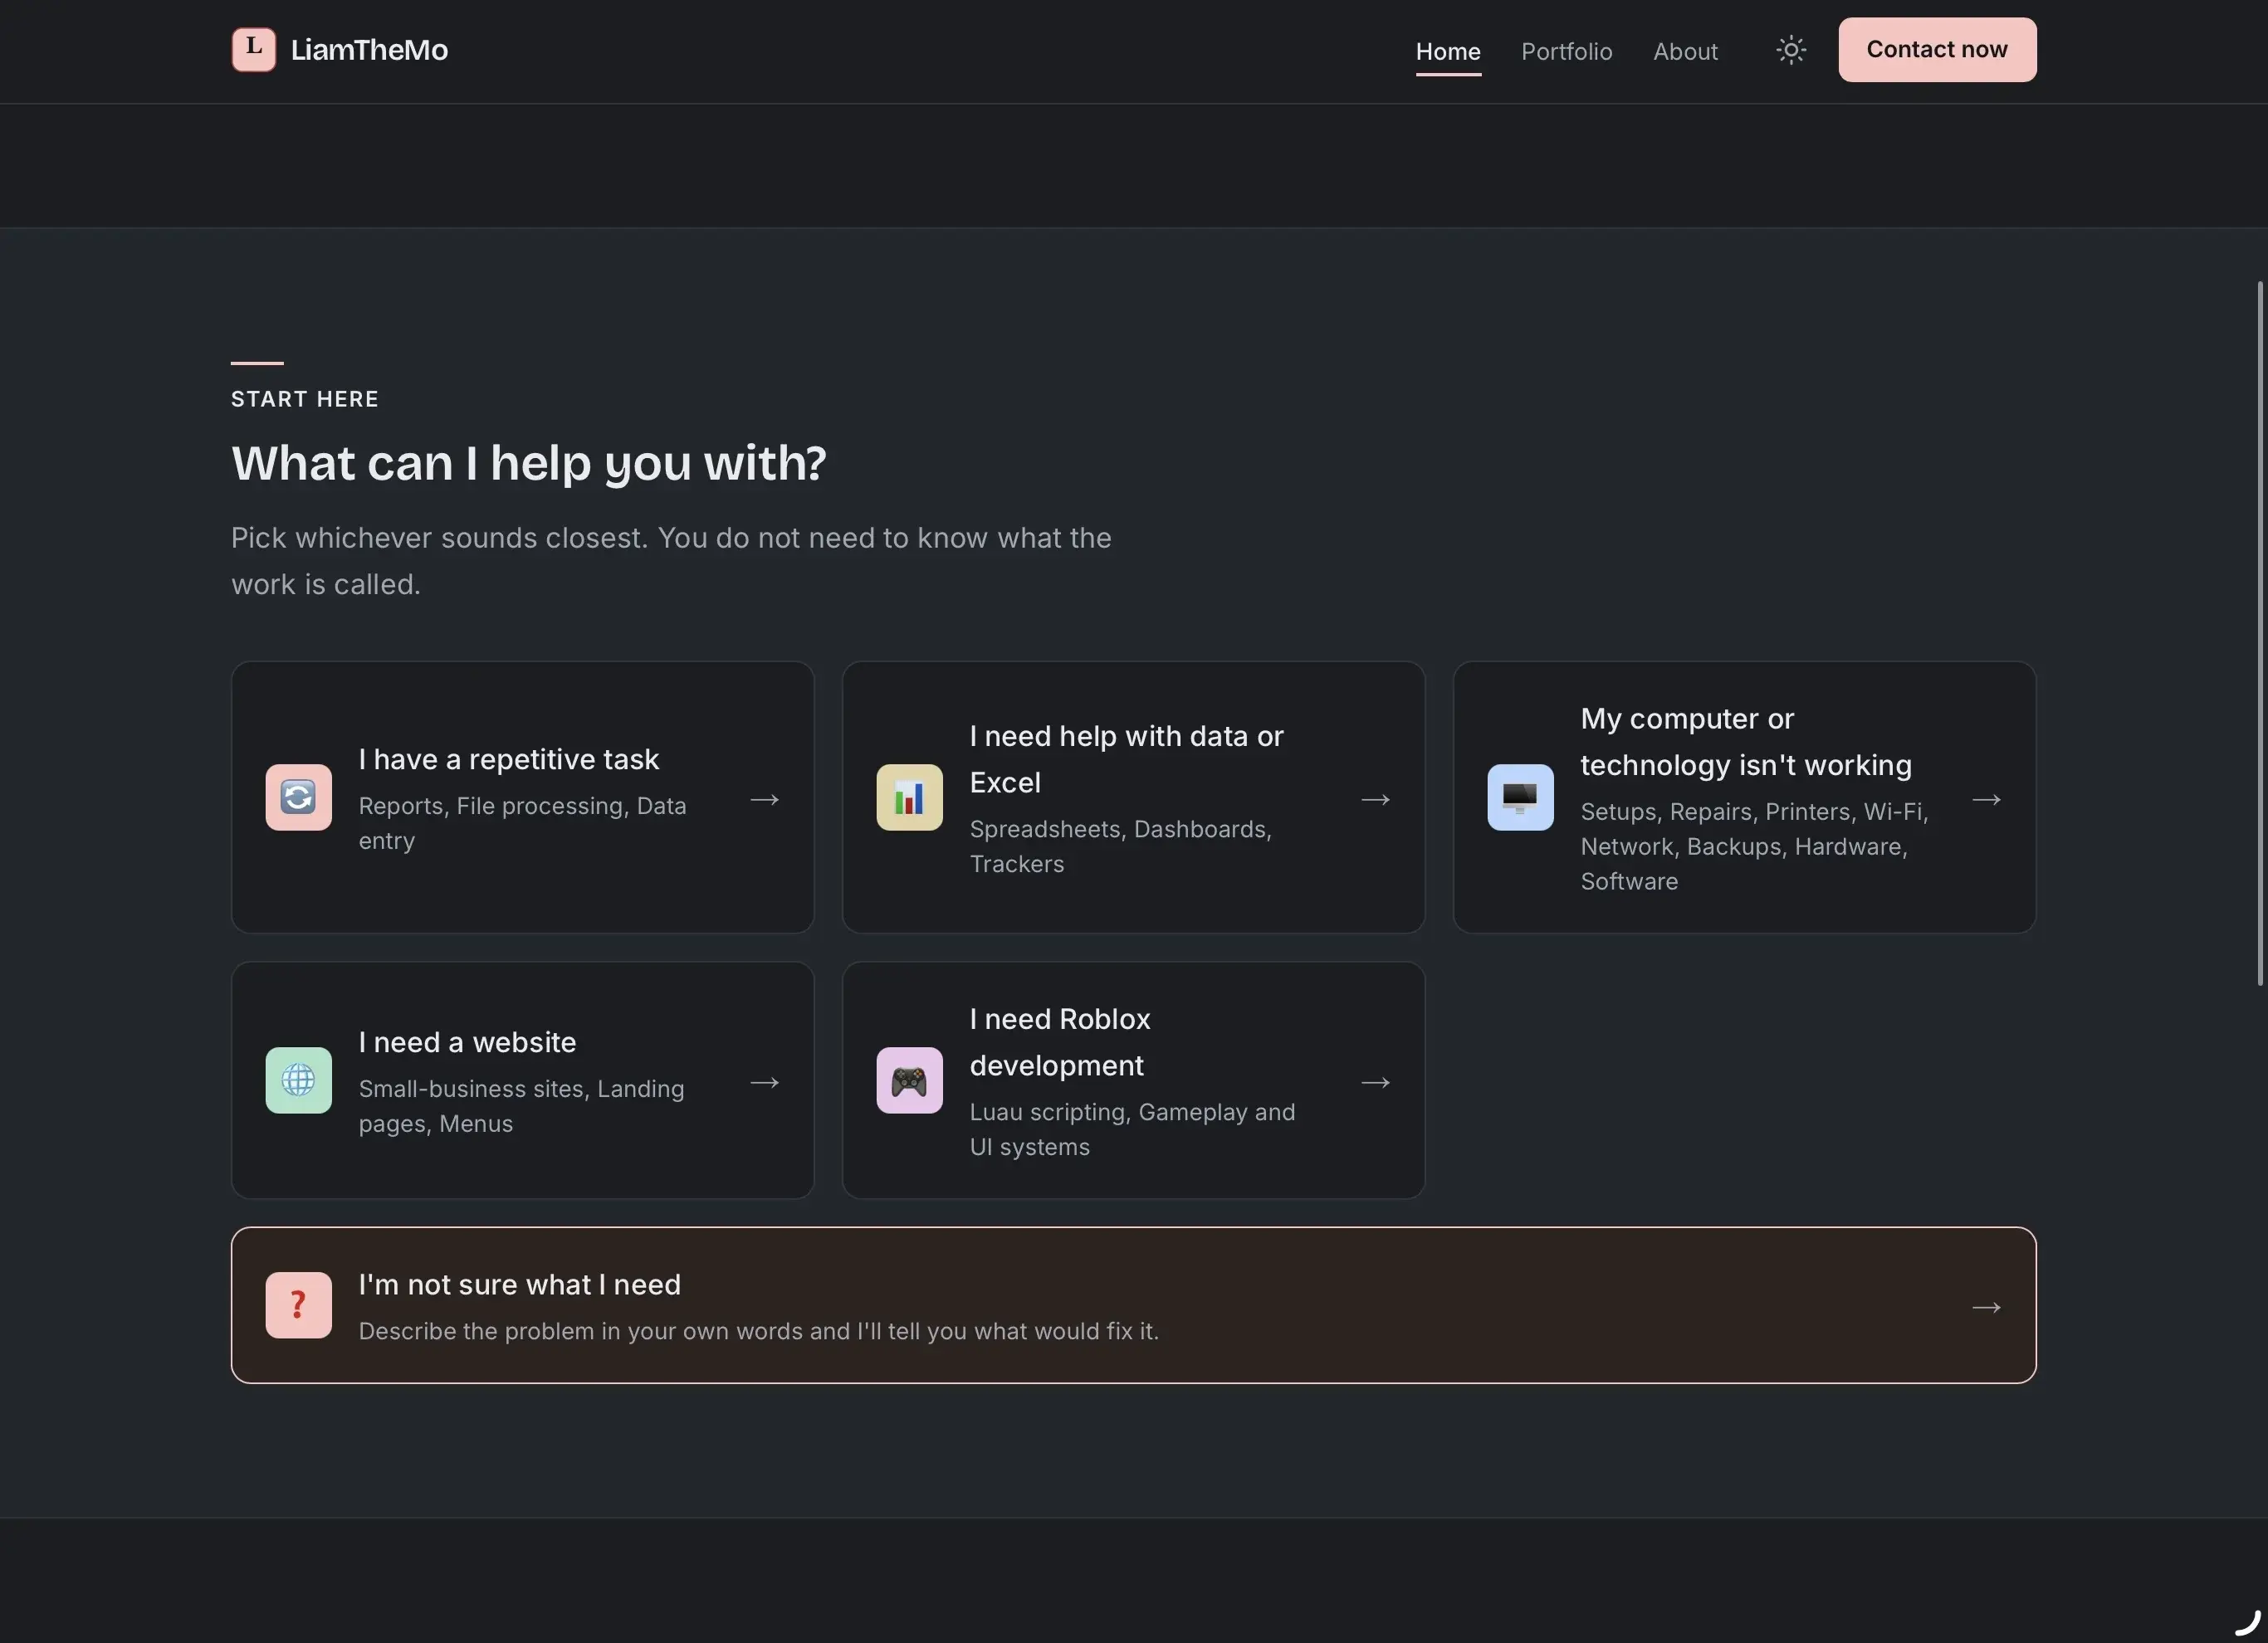2268x1643 pixels.
Task: Select 'I have a repetitive task' title
Action: (x=509, y=759)
